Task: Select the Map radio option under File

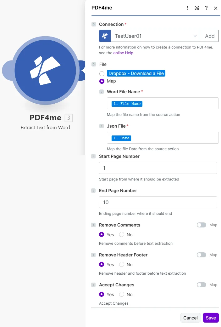Action: [x=102, y=81]
